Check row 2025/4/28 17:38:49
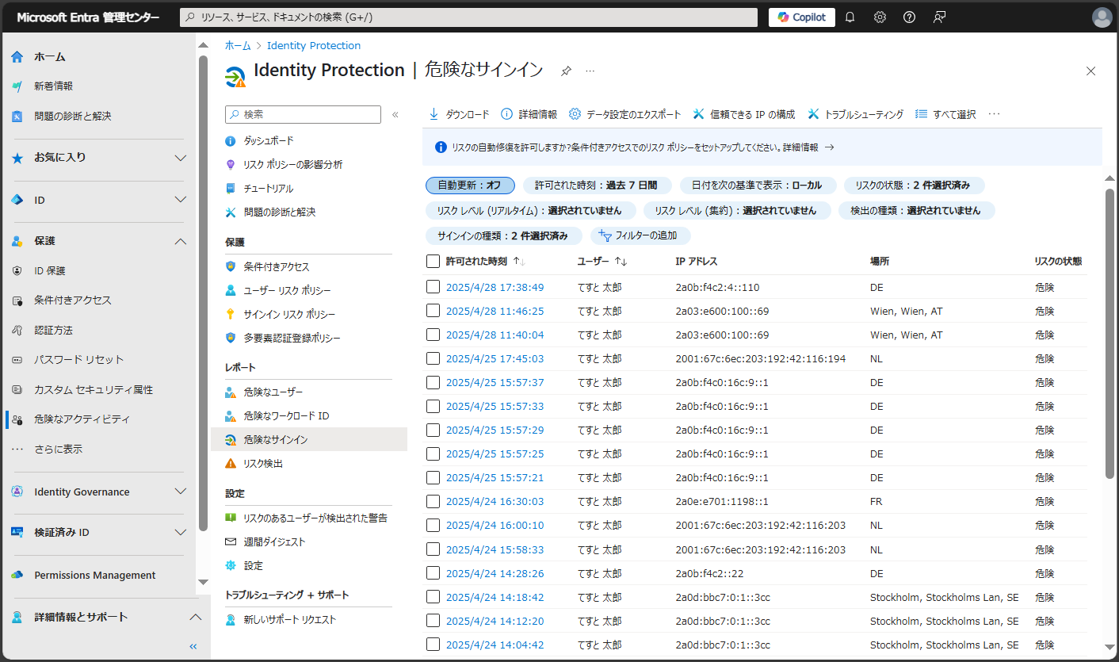The height and width of the screenshot is (662, 1119). click(x=433, y=287)
